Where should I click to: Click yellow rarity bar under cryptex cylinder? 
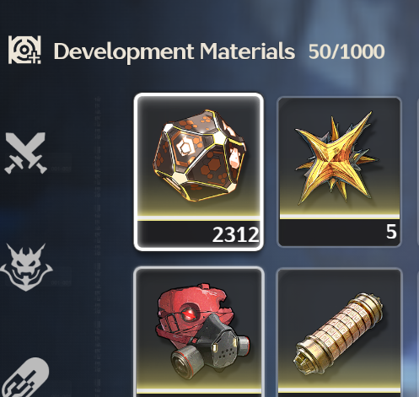pos(339,390)
